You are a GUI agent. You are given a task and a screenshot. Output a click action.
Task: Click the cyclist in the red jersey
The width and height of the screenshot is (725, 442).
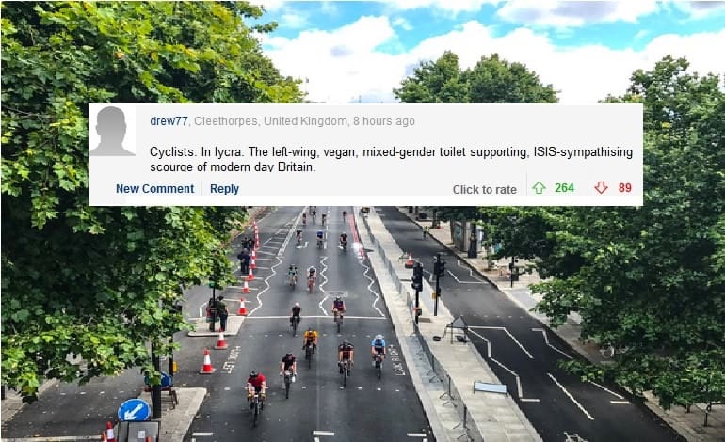coord(256,393)
